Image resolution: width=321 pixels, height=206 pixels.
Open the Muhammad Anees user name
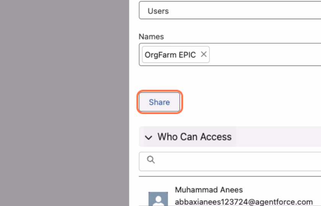(209, 190)
